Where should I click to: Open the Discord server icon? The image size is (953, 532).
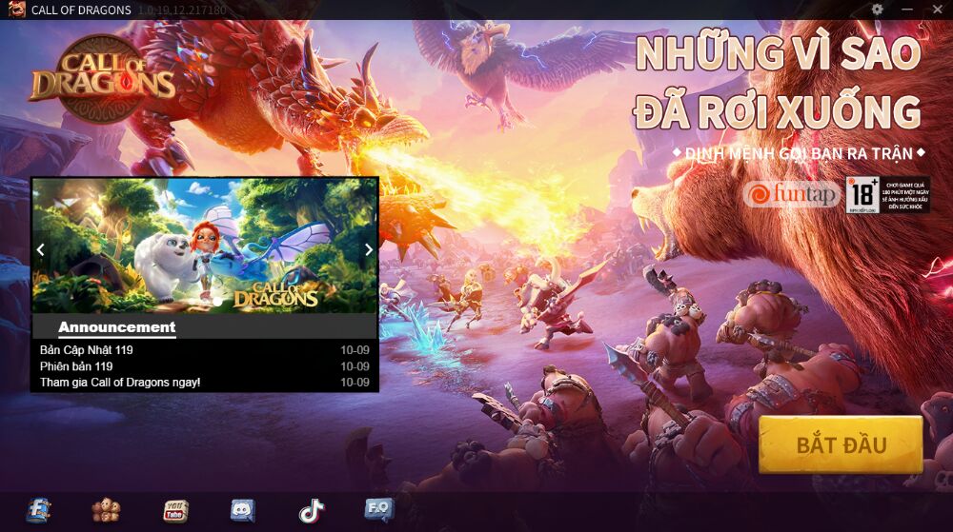(x=243, y=511)
